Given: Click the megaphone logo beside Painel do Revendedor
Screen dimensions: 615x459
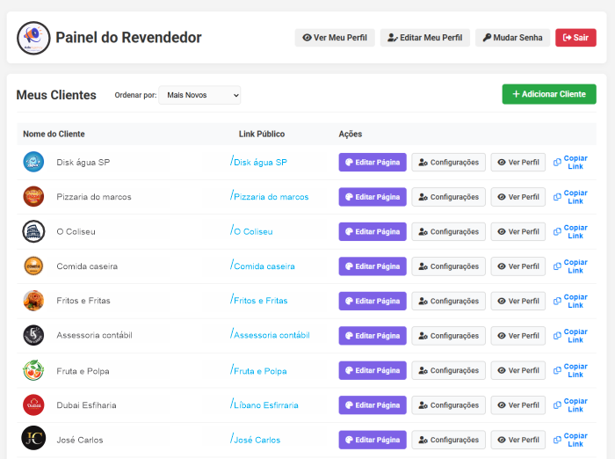Looking at the screenshot, I should tap(33, 38).
